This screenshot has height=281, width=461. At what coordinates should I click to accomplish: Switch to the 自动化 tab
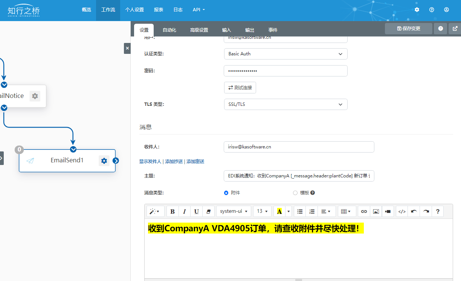click(x=169, y=30)
